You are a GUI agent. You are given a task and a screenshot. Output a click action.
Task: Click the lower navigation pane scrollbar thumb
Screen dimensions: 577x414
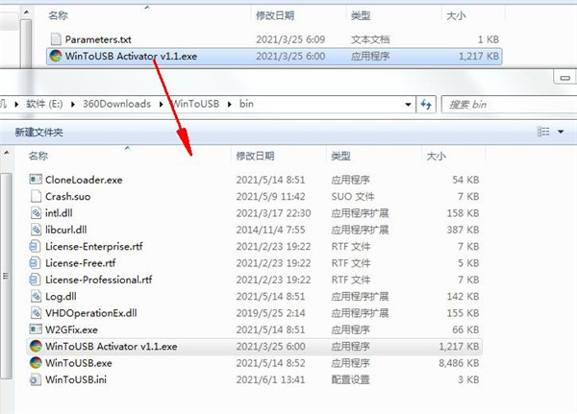(x=6, y=276)
